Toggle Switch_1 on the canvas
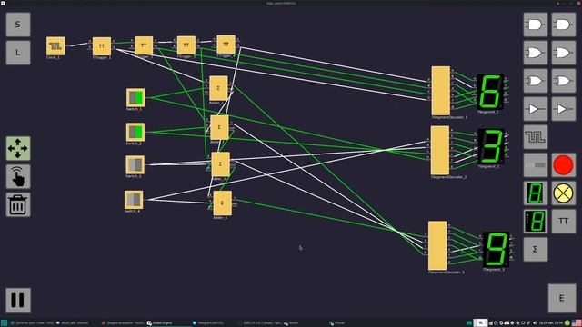The image size is (582, 327). (135, 98)
